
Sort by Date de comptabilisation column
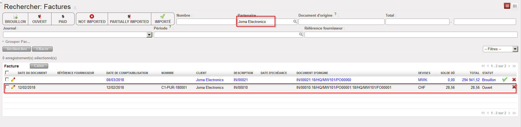(x=127, y=73)
